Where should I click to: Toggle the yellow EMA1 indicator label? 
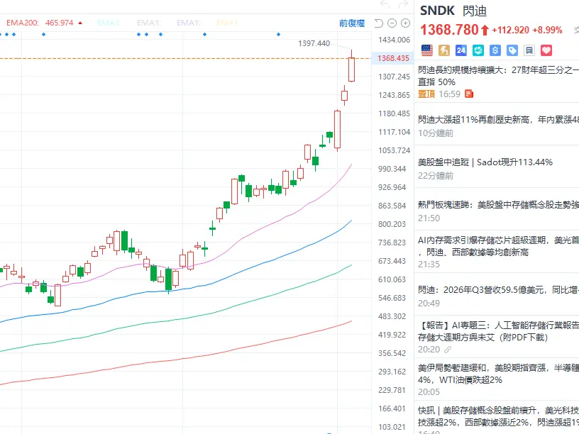point(227,23)
